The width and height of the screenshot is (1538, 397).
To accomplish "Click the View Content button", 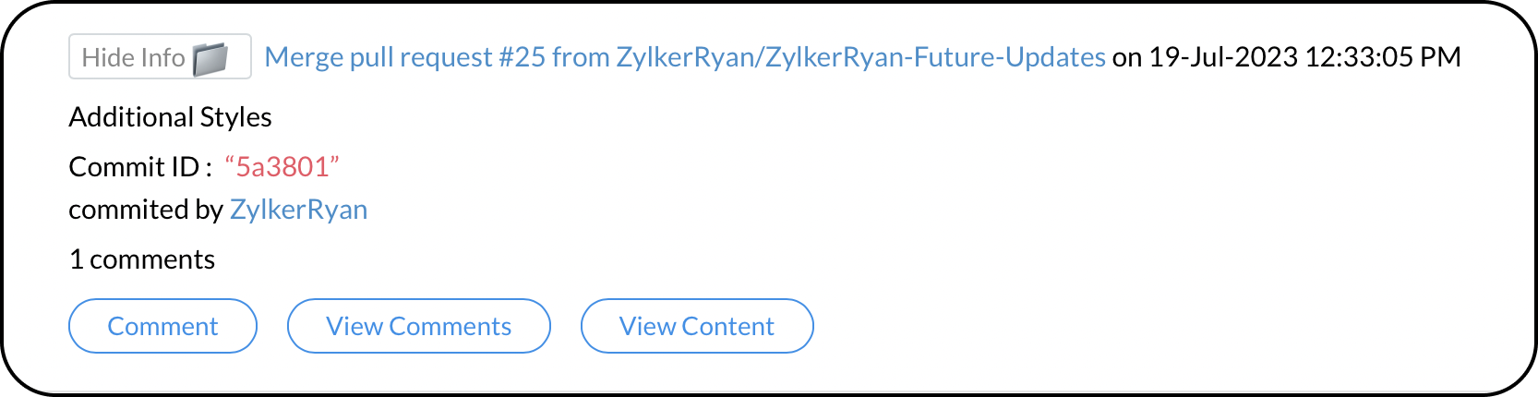I will tap(696, 326).
